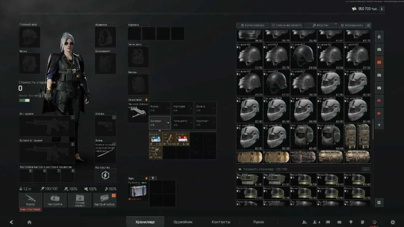Click the bottom-right stash sidebar icon
This screenshot has width=404, height=227.
(379, 202)
